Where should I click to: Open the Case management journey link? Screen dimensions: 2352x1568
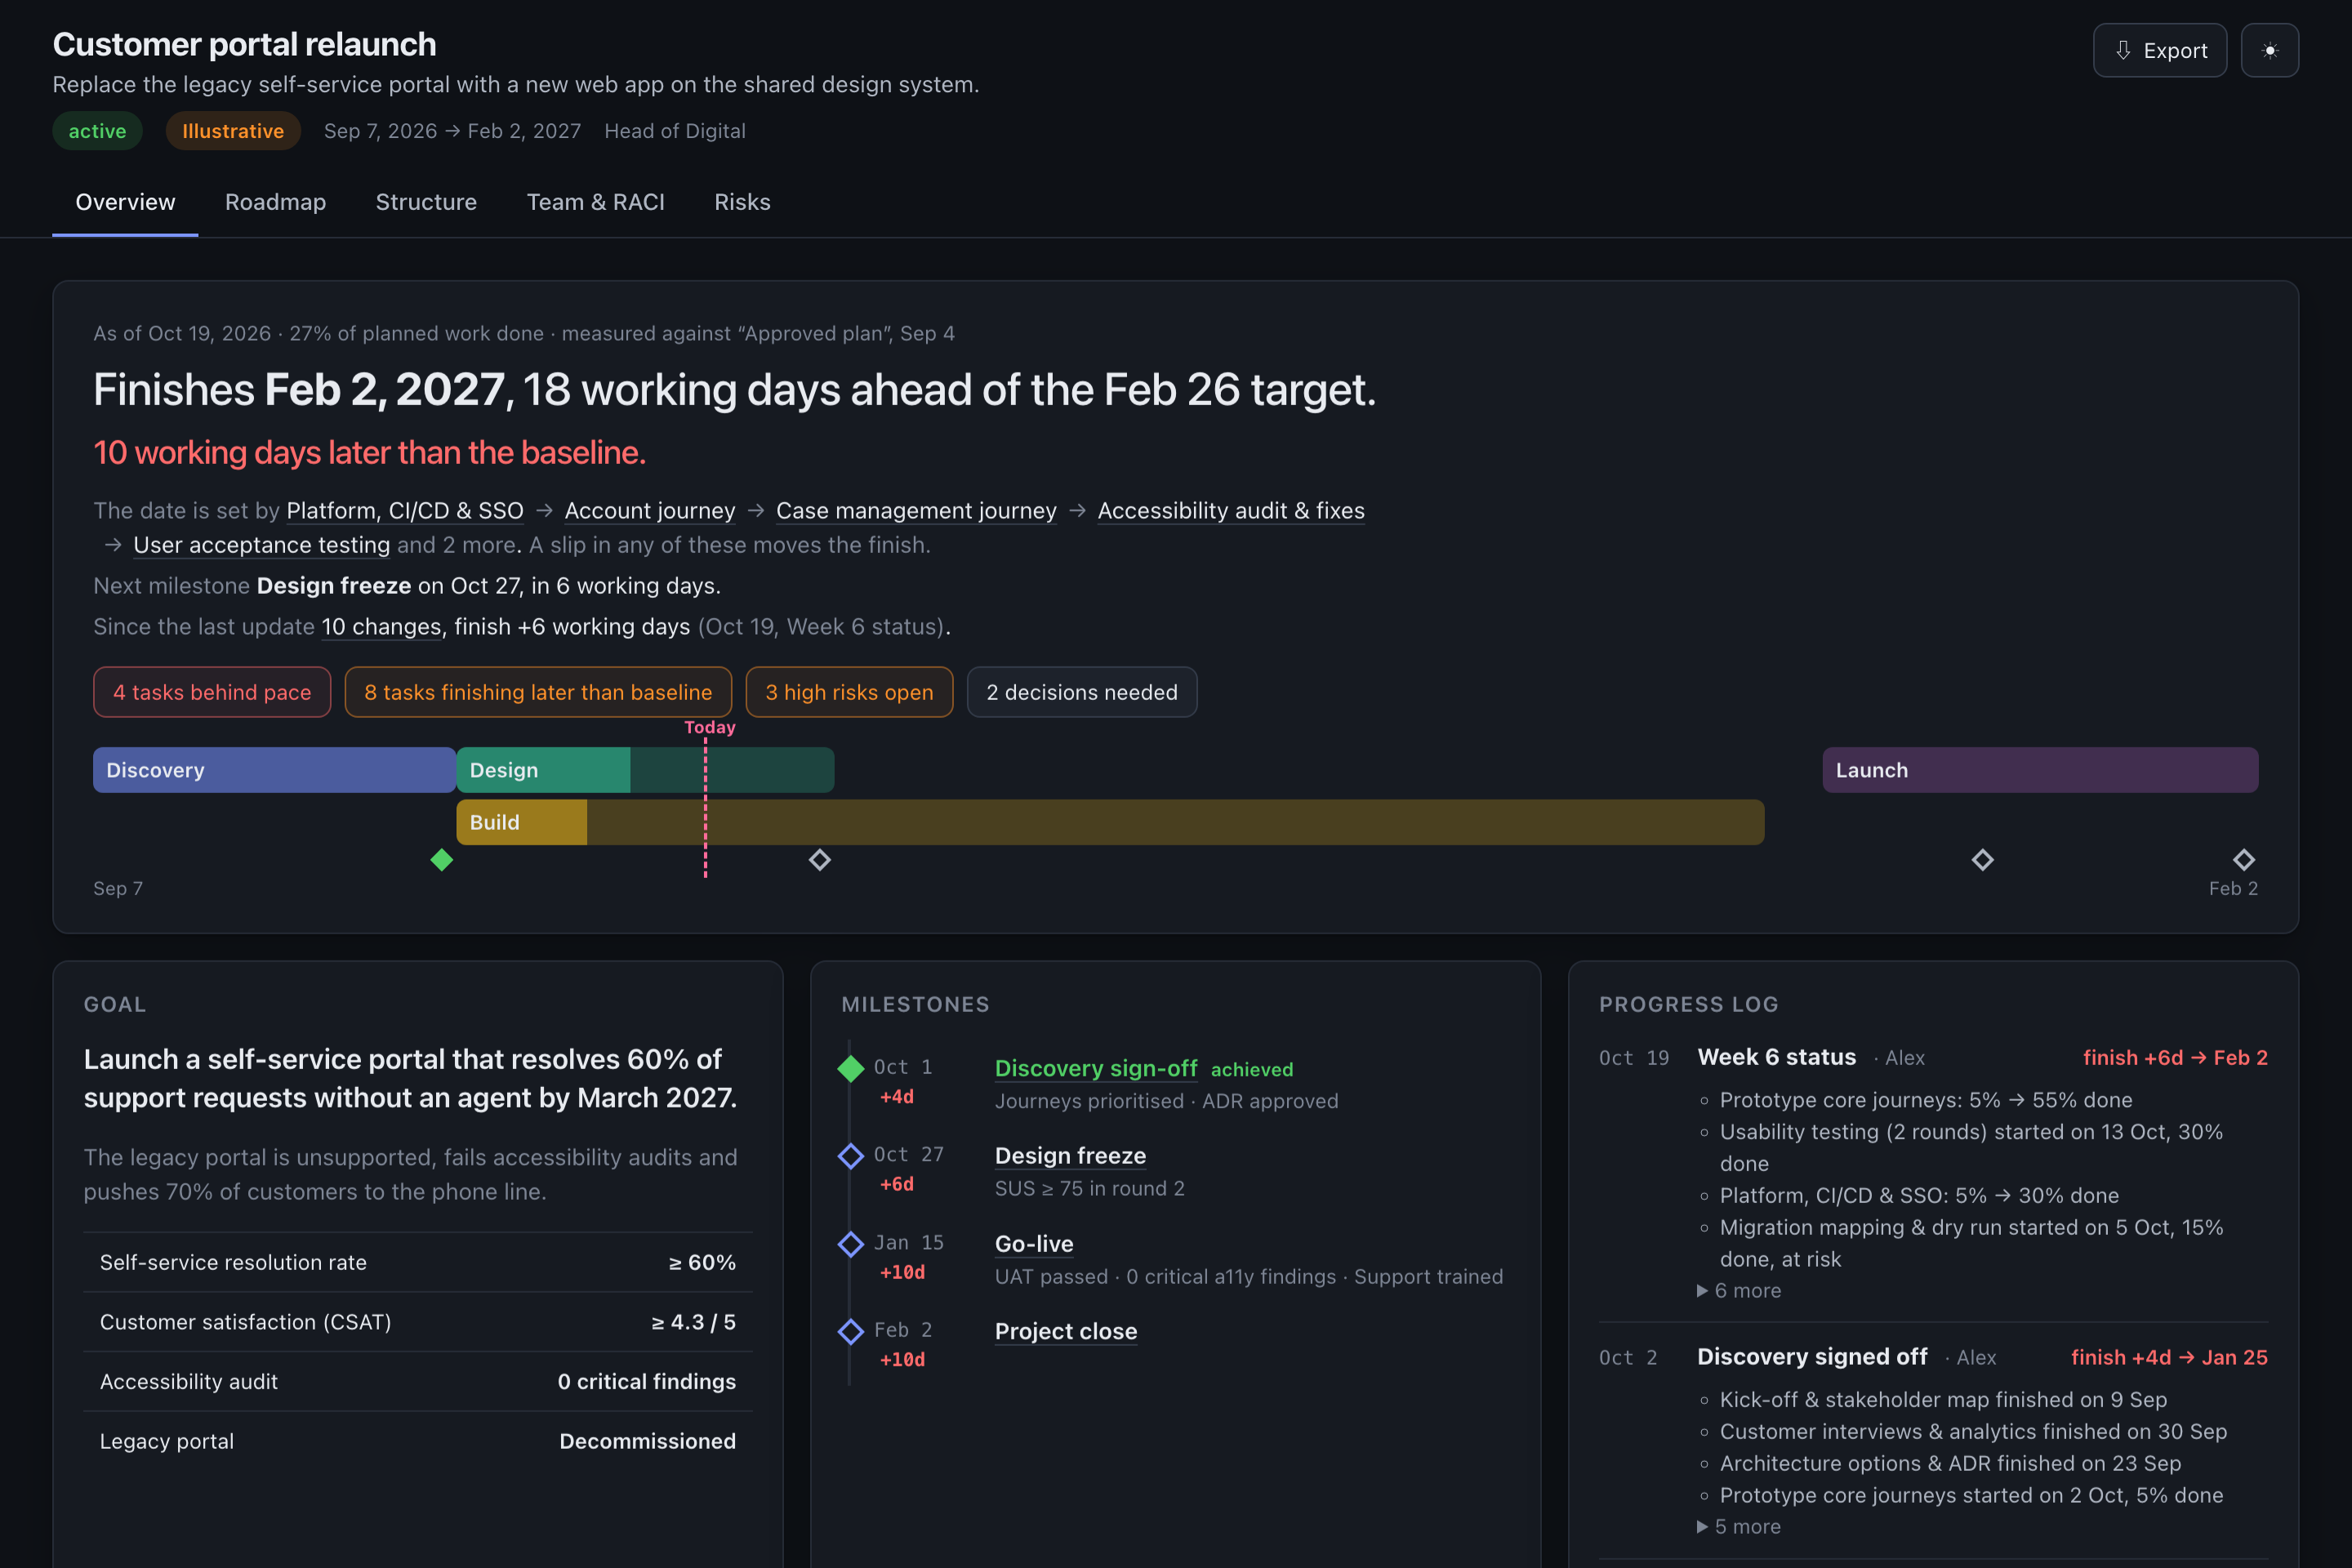point(916,511)
